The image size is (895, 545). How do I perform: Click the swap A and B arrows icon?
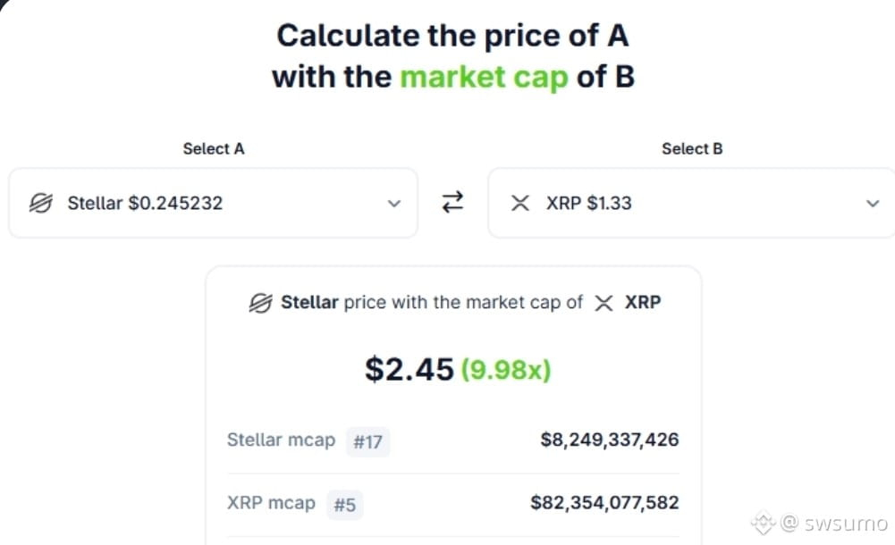click(452, 203)
